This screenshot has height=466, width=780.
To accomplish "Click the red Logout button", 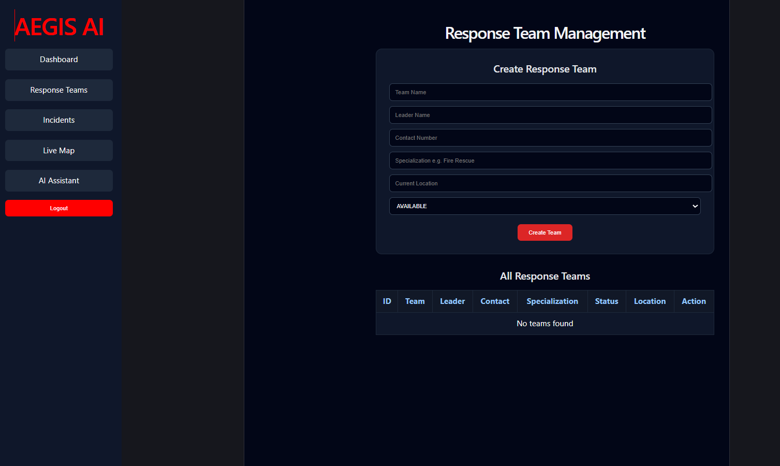I will pos(59,208).
